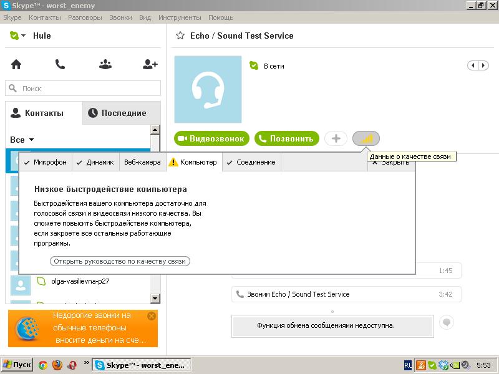Click Skype taskbar window button

pyautogui.click(x=142, y=365)
